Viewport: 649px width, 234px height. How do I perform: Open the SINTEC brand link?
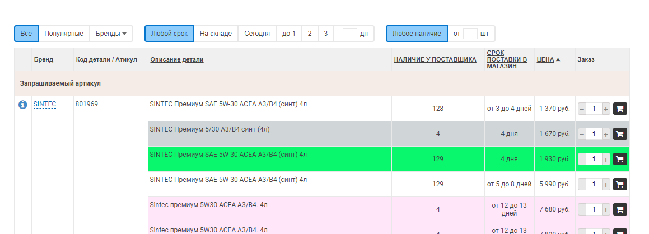[45, 104]
